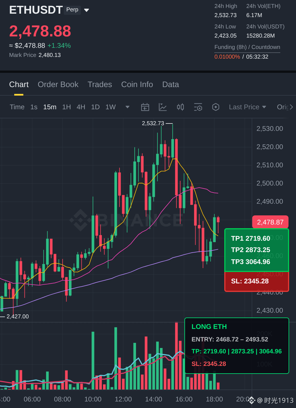Tap the 24h Vol(USDT) value 15280.28M
The width and height of the screenshot is (296, 408).
pyautogui.click(x=260, y=36)
